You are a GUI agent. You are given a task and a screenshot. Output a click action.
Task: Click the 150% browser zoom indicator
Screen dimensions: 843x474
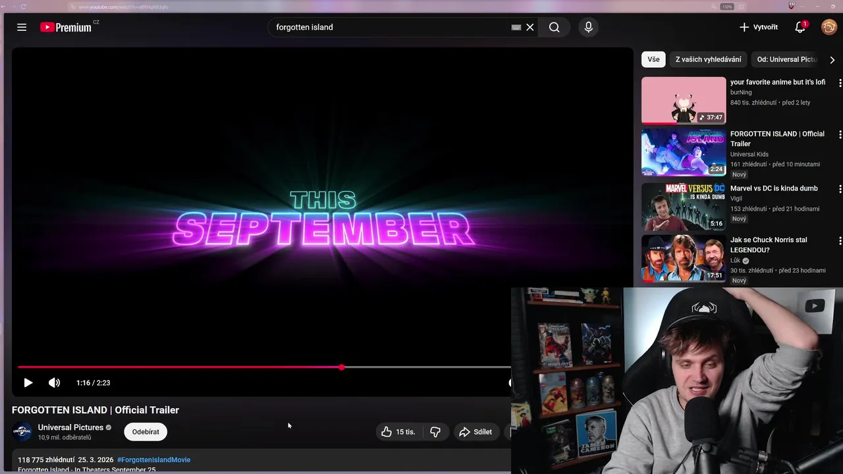tap(727, 7)
